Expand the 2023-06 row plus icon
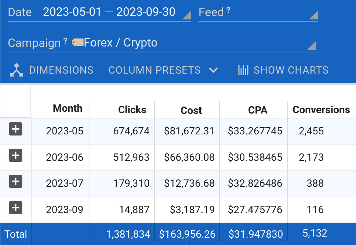Viewport: 356px width, 245px height. (x=15, y=156)
